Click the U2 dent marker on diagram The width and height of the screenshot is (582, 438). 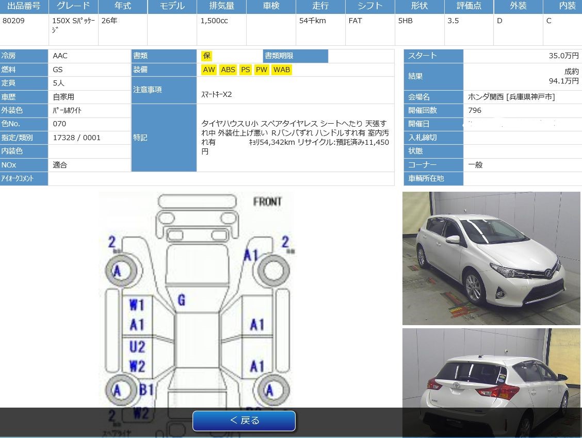pos(137,346)
